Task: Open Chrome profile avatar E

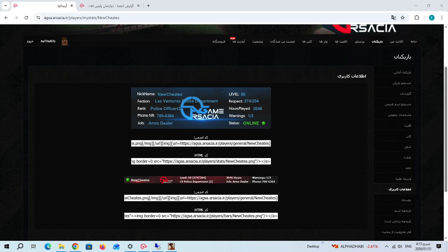Action: click(x=431, y=18)
